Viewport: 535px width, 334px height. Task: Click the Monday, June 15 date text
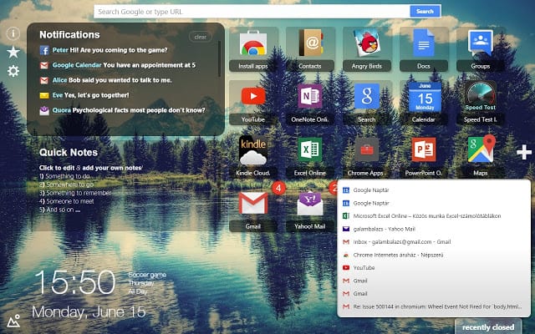coord(89,312)
